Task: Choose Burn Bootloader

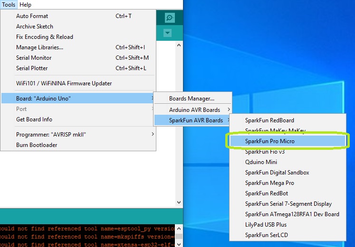Action: tap(37, 145)
